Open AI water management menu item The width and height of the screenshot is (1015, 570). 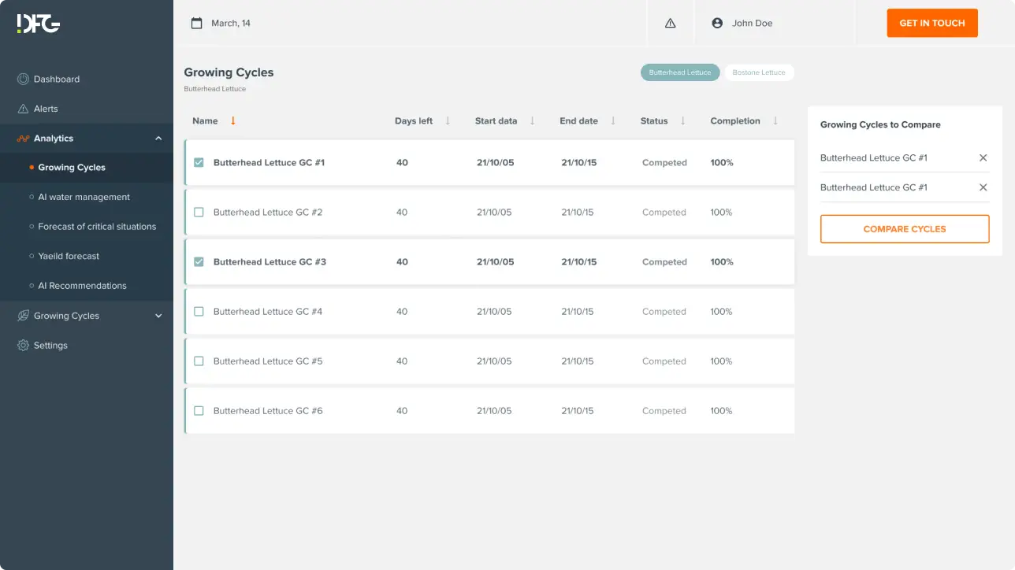[84, 197]
